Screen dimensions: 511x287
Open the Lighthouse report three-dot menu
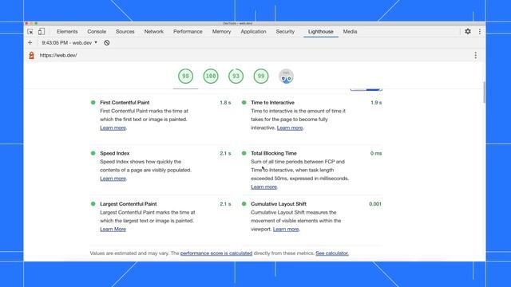pyautogui.click(x=476, y=56)
